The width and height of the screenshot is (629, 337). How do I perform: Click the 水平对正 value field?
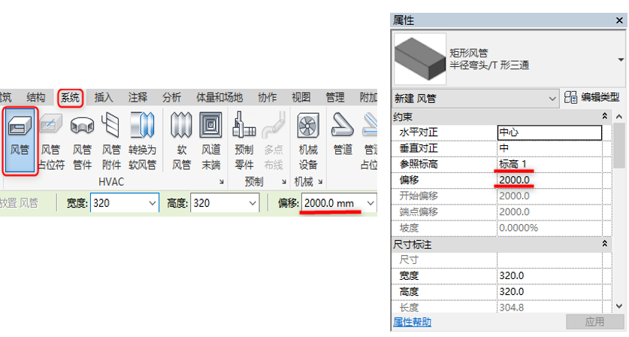(549, 132)
